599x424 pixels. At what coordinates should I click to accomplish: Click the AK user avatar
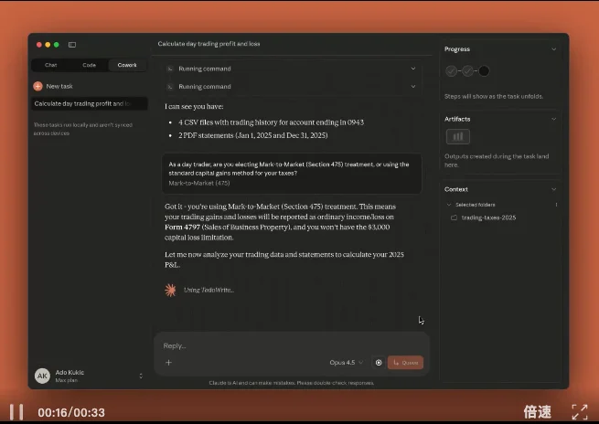[42, 376]
